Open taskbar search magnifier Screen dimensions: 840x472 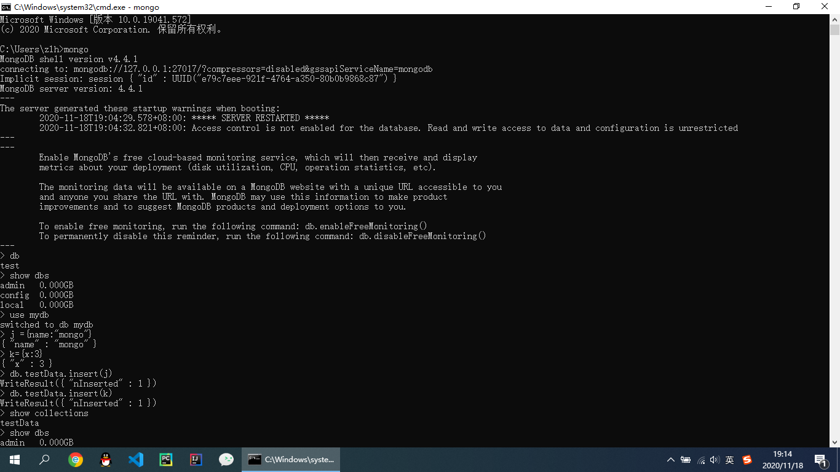tap(45, 460)
